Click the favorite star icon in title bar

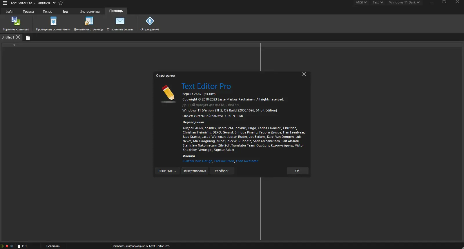(61, 3)
